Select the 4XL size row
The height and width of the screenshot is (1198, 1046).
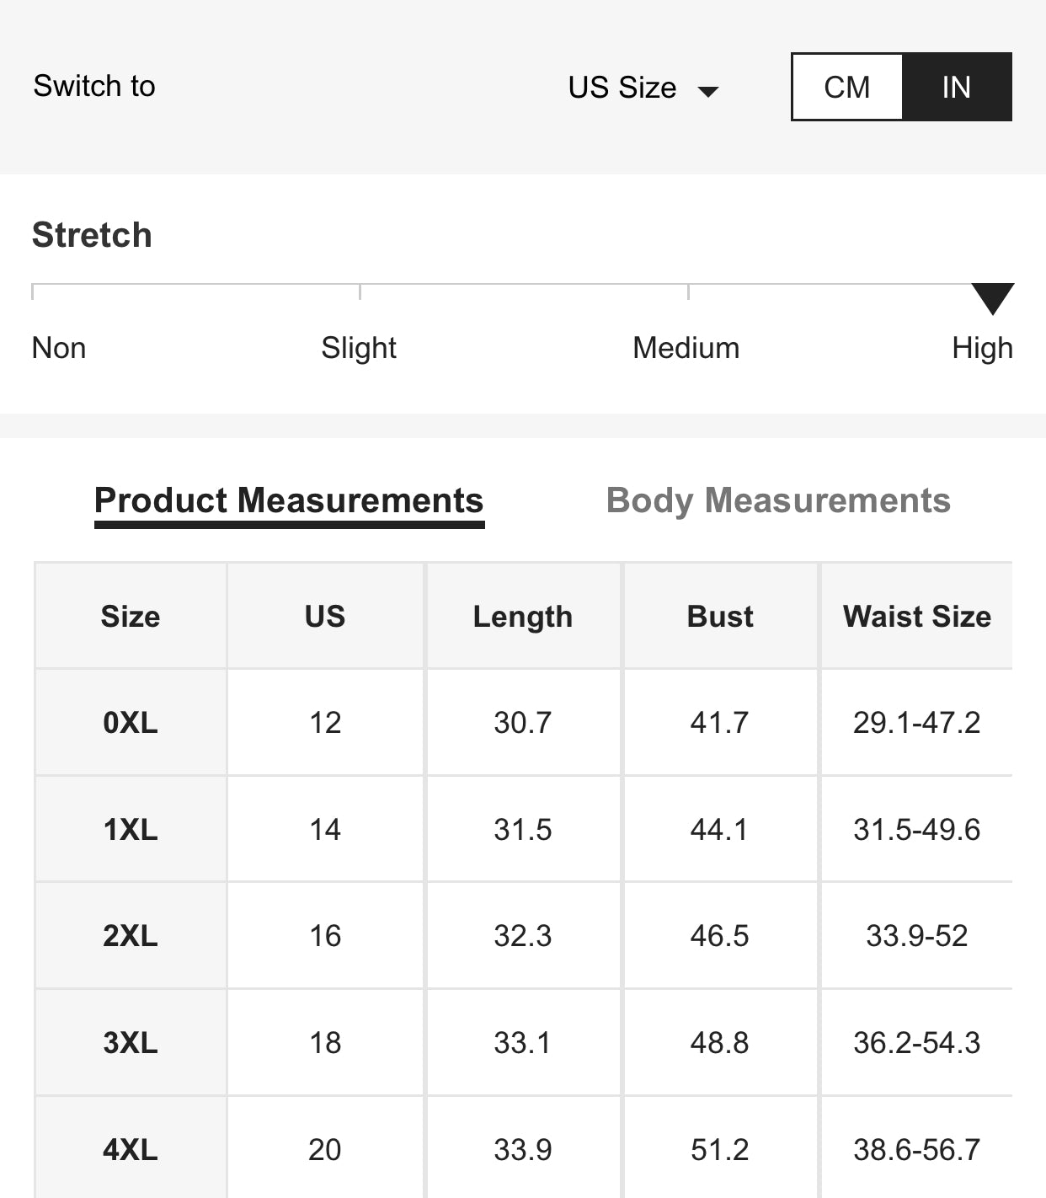coord(130,1149)
